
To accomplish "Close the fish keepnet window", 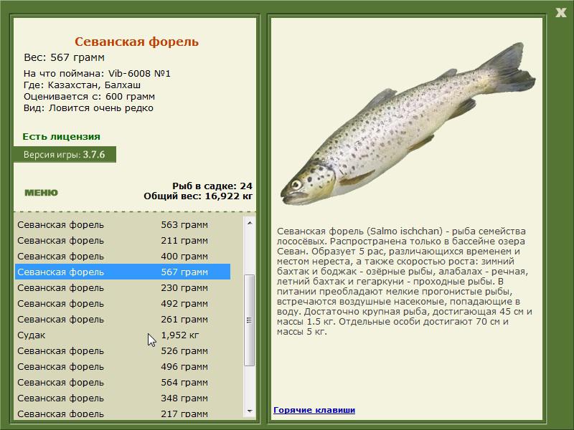I will tap(560, 13).
